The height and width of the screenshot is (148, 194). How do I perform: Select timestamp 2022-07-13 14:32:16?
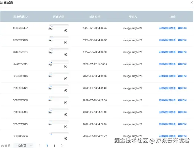click(x=95, y=76)
